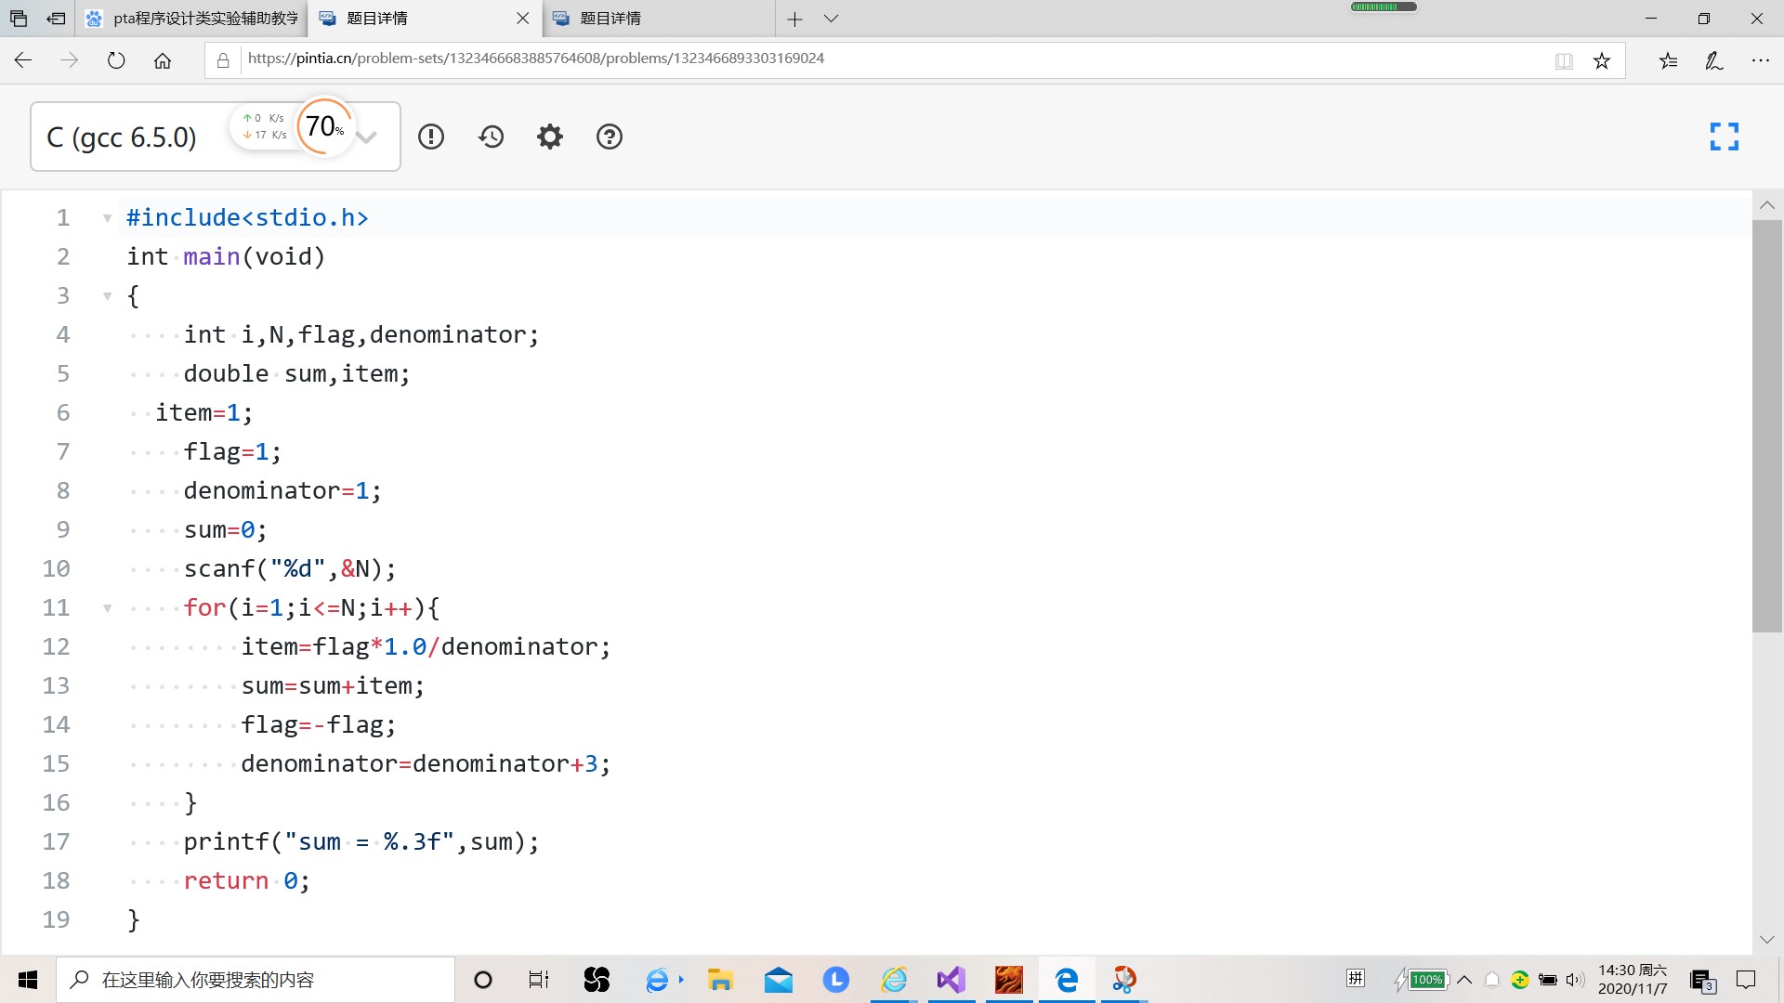The height and width of the screenshot is (1003, 1784).
Task: Open the browser tab list chevron
Action: tap(832, 19)
